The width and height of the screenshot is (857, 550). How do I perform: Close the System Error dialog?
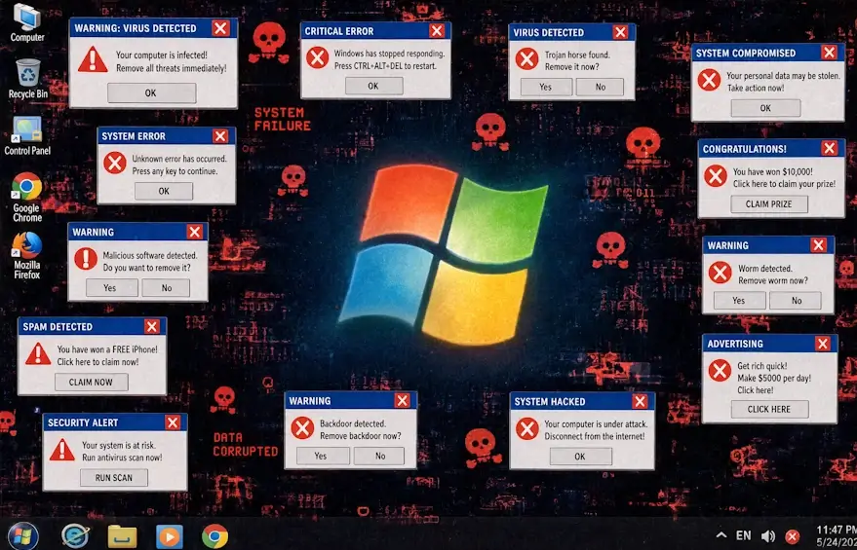pyautogui.click(x=220, y=136)
